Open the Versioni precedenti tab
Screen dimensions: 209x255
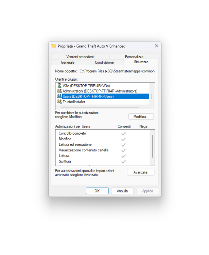pos(80,56)
